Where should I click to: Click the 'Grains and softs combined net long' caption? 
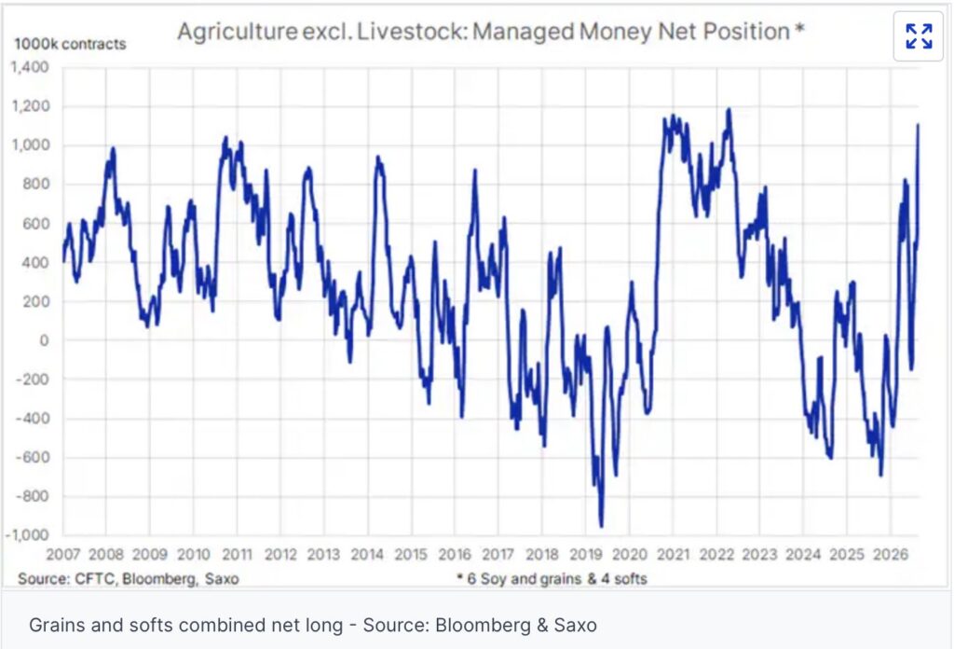(x=186, y=626)
